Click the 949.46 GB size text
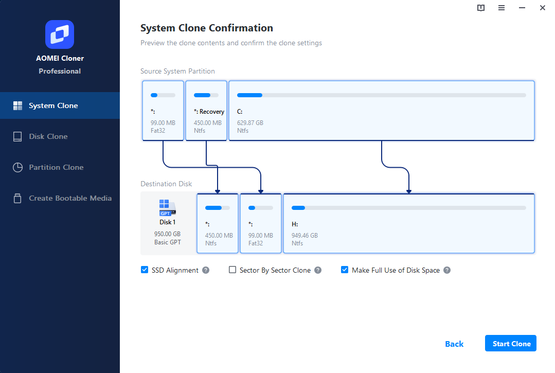 pos(305,236)
